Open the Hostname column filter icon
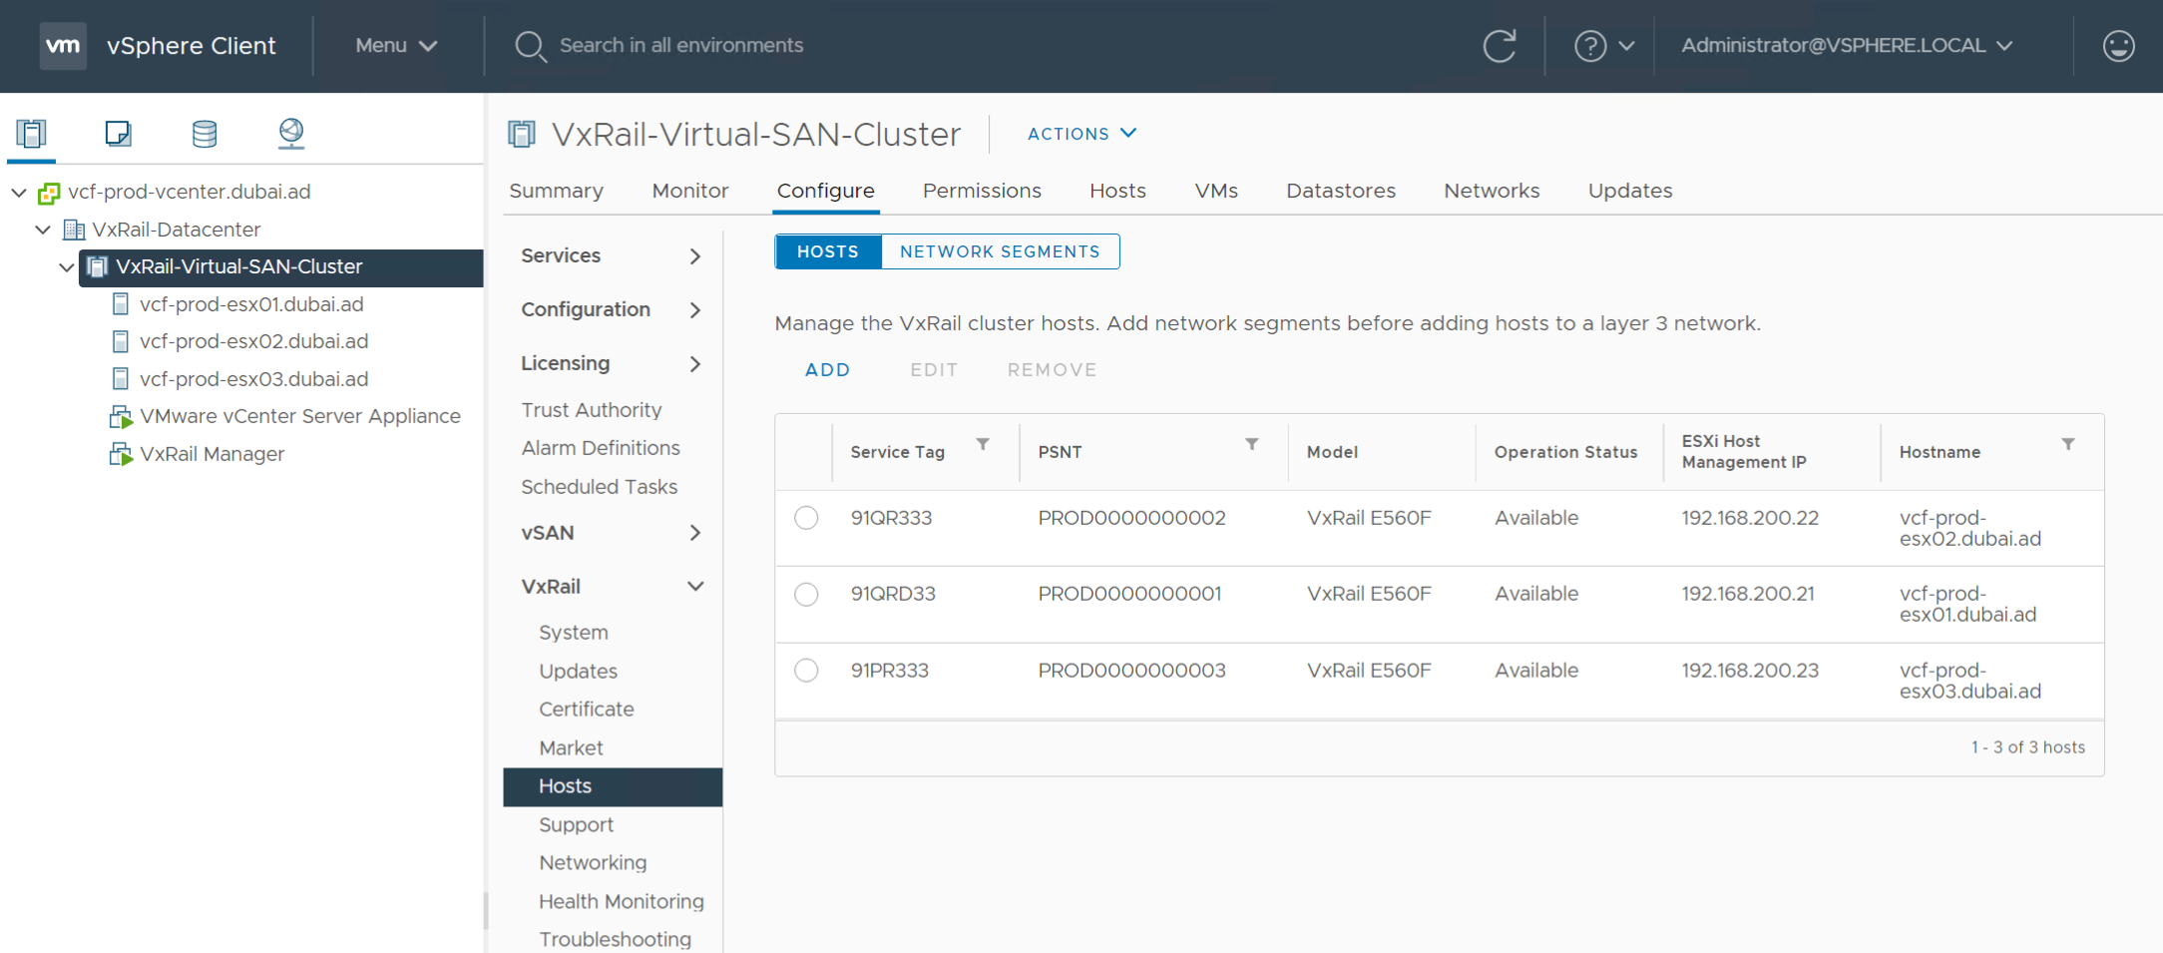Viewport: 2163px width, 953px height. [2069, 445]
